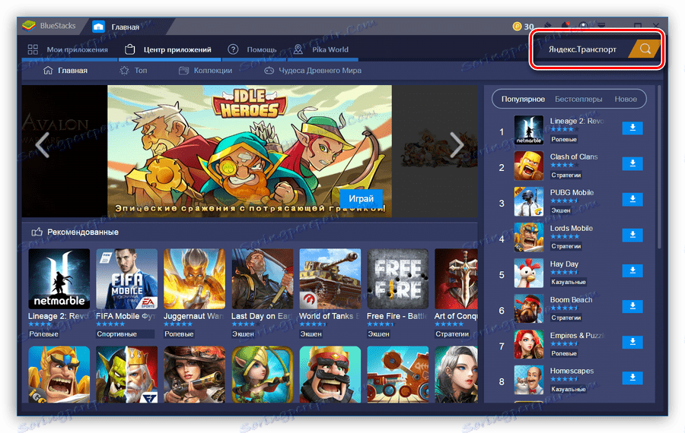Download Hay Day

point(632,270)
